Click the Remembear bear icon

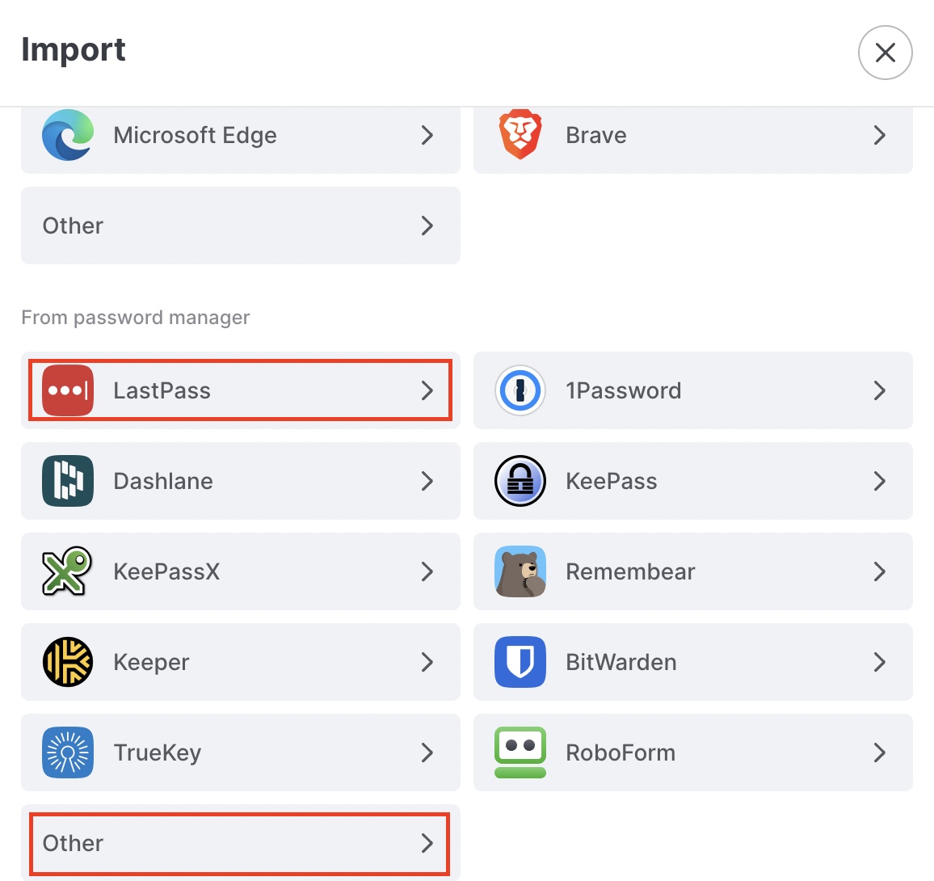coord(520,571)
